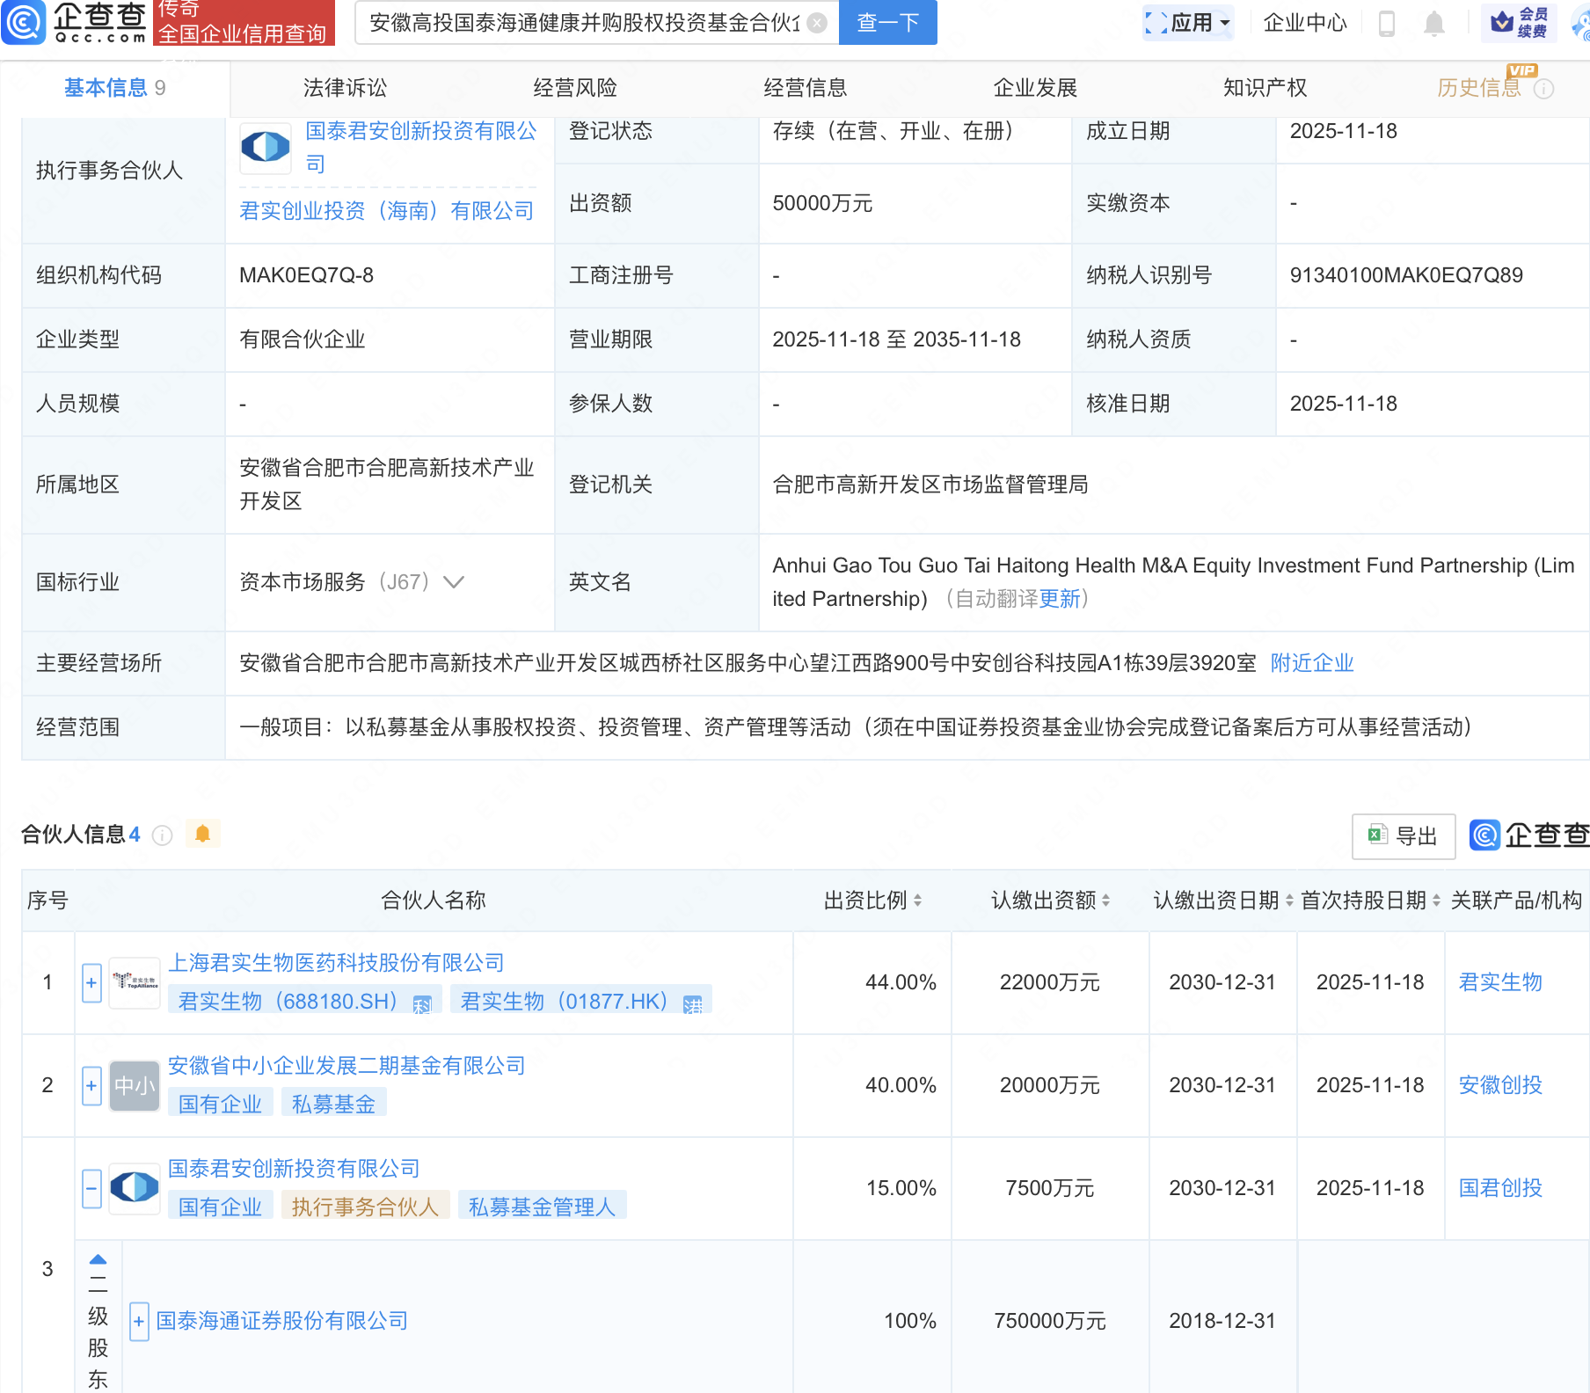The width and height of the screenshot is (1590, 1393).
Task: Click the info icon next to 历史信息
Action: point(1544,89)
